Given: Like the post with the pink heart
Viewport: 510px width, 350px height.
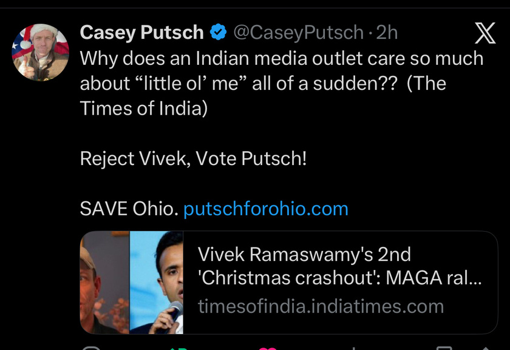Looking at the screenshot, I should point(267,348).
